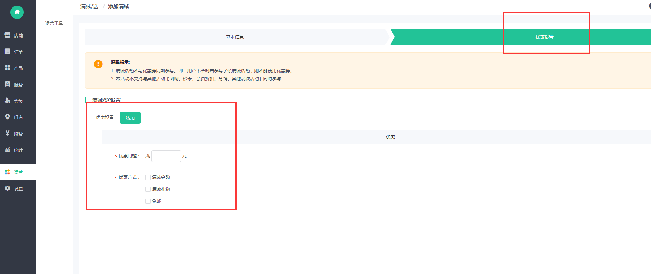Check the 满减礼物 checkbox
Viewport: 651px width, 274px height.
click(x=148, y=189)
